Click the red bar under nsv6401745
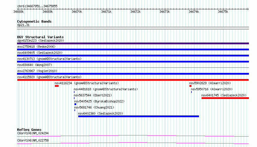The height and width of the screenshot is (147, 257). [x=225, y=98]
